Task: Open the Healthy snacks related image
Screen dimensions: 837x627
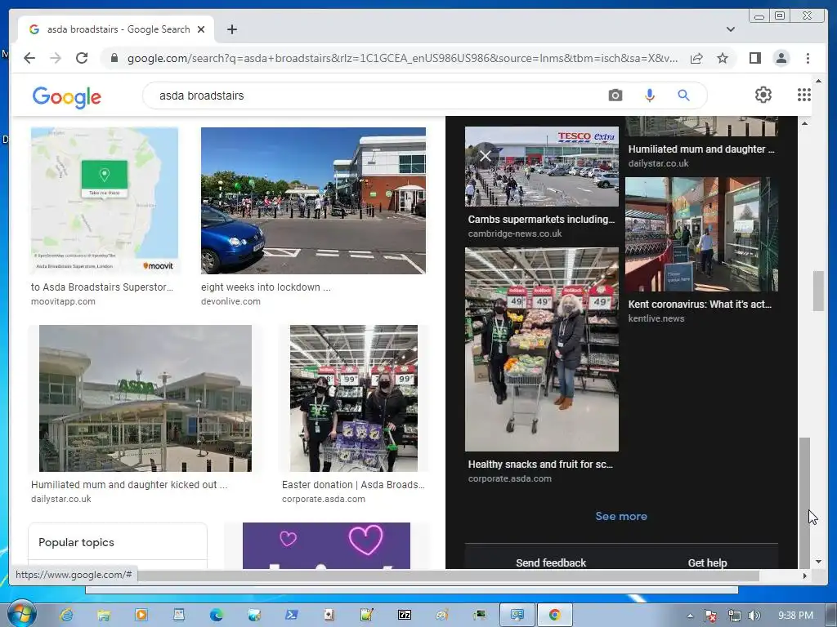Action: point(542,349)
